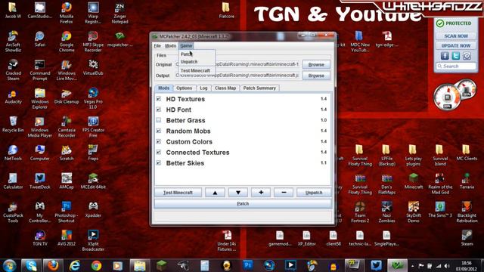Click Browse for the Original file
484x272 pixels.
pyautogui.click(x=316, y=64)
